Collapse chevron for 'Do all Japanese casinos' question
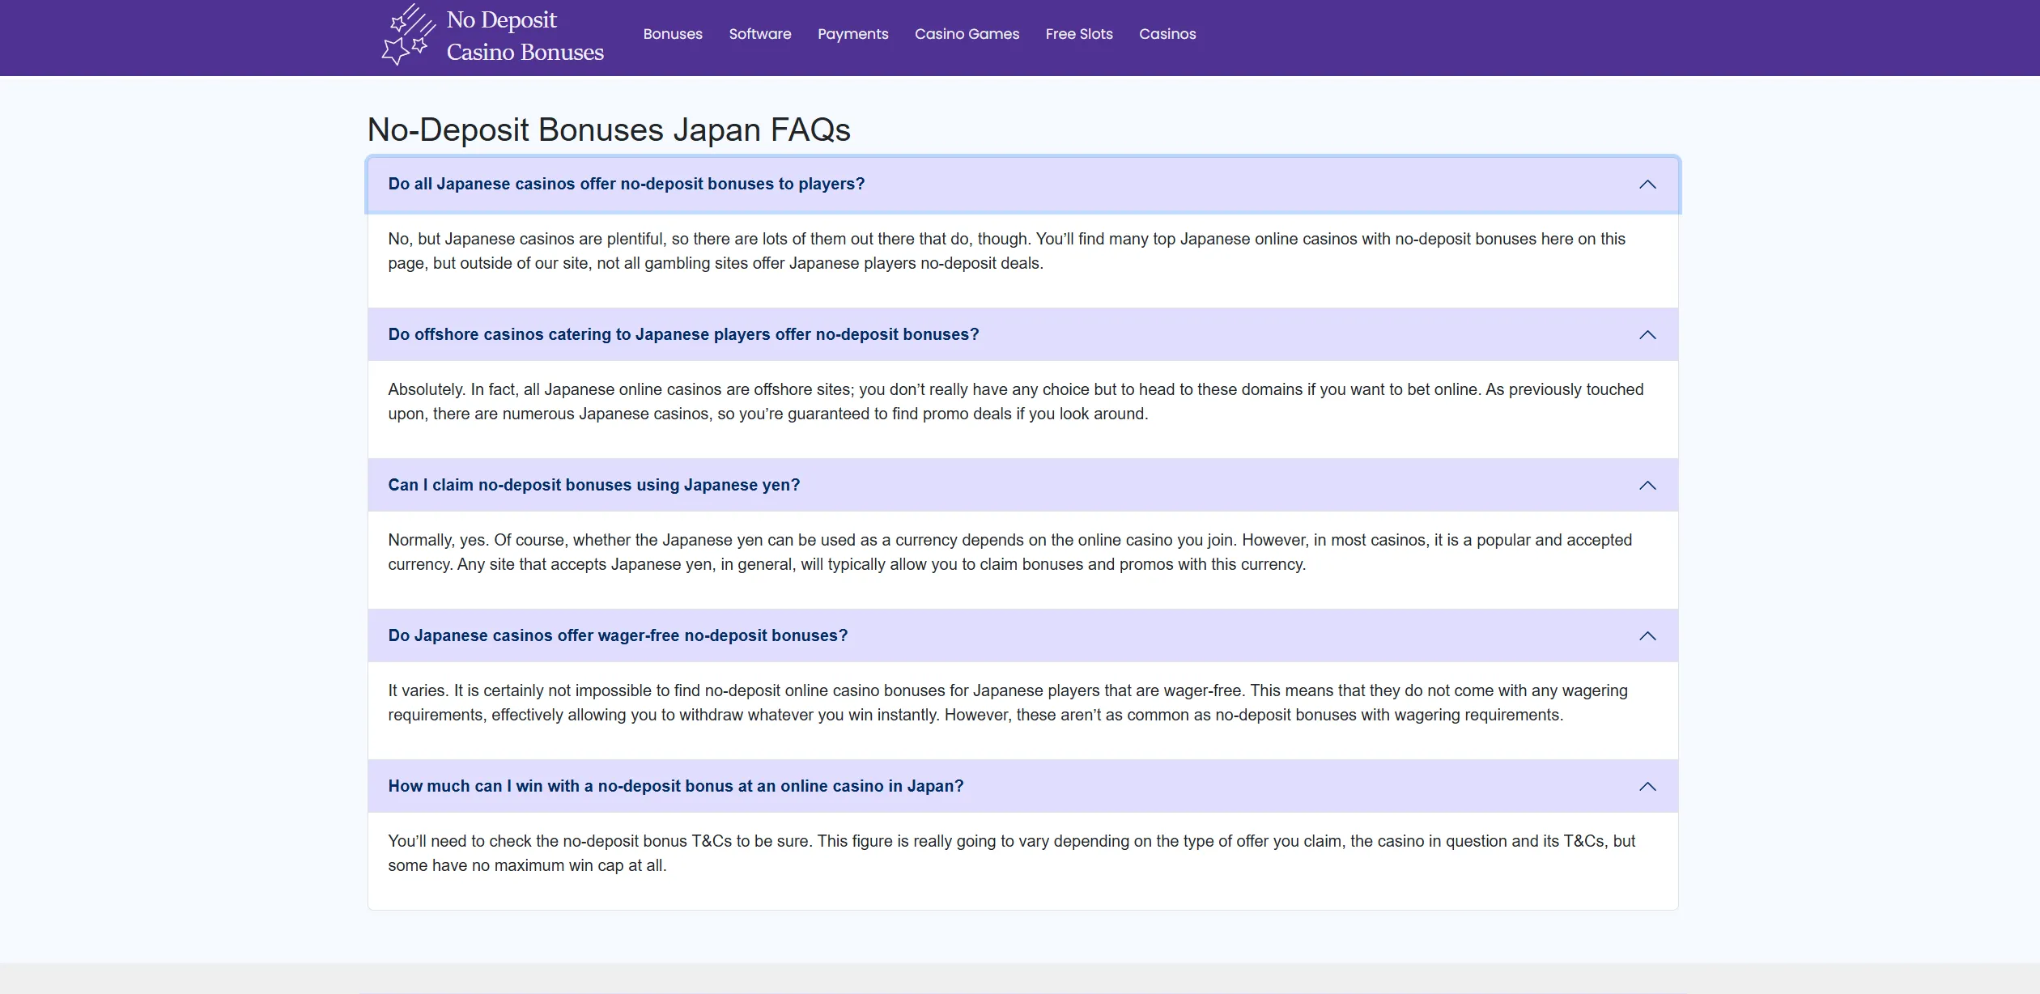Image resolution: width=2040 pixels, height=994 pixels. (1647, 185)
